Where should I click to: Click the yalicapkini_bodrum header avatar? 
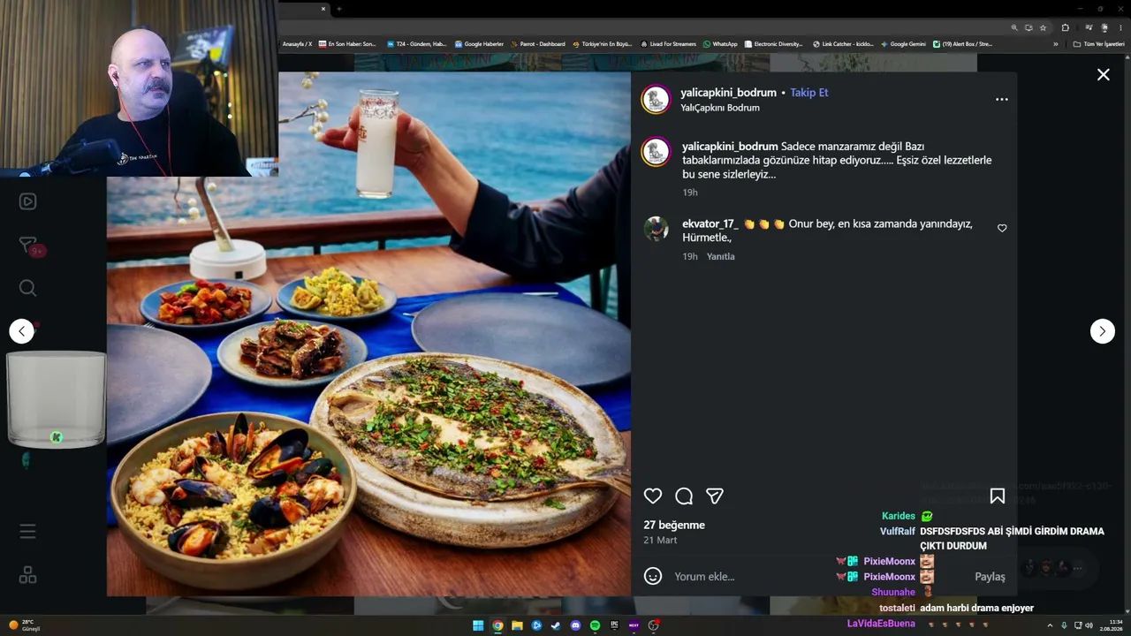coord(656,100)
